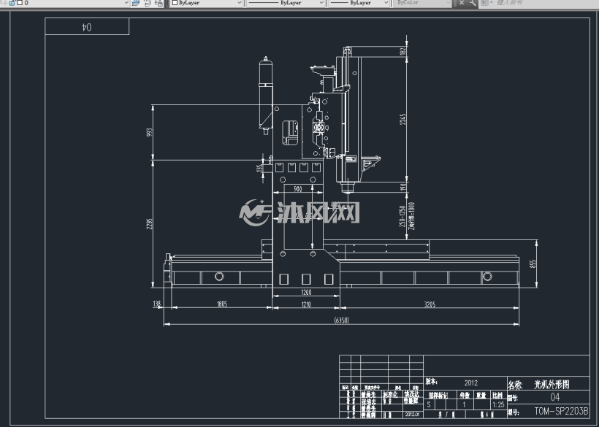Expand the ByLayer linetype dropdown
Image resolution: width=599 pixels, height=427 pixels.
point(286,3)
